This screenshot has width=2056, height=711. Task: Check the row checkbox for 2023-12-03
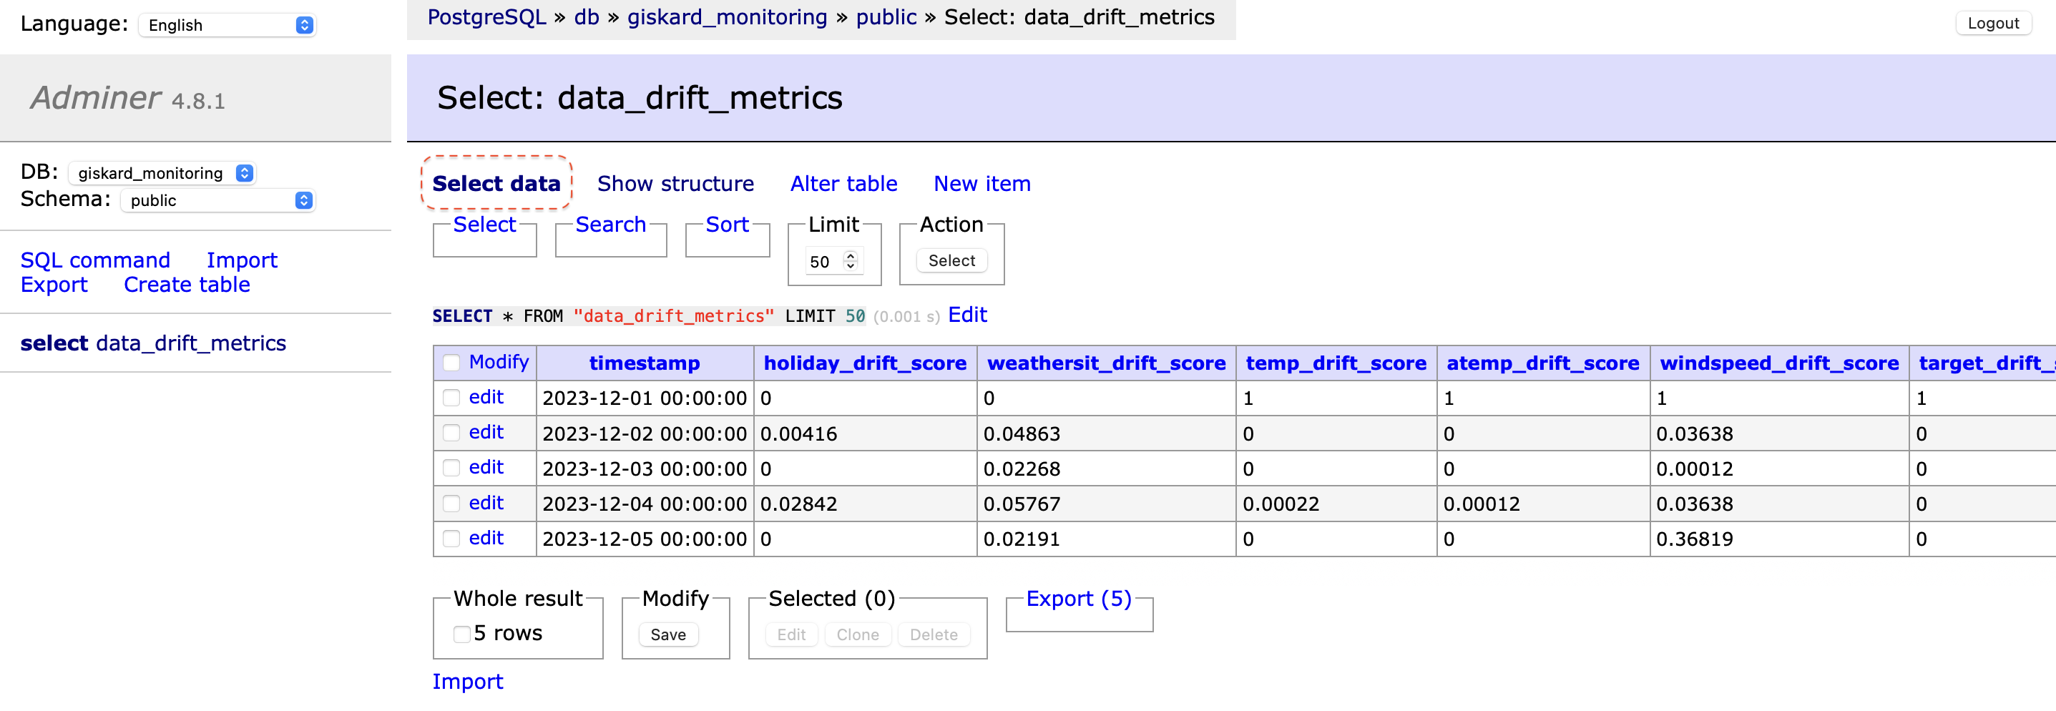[451, 468]
